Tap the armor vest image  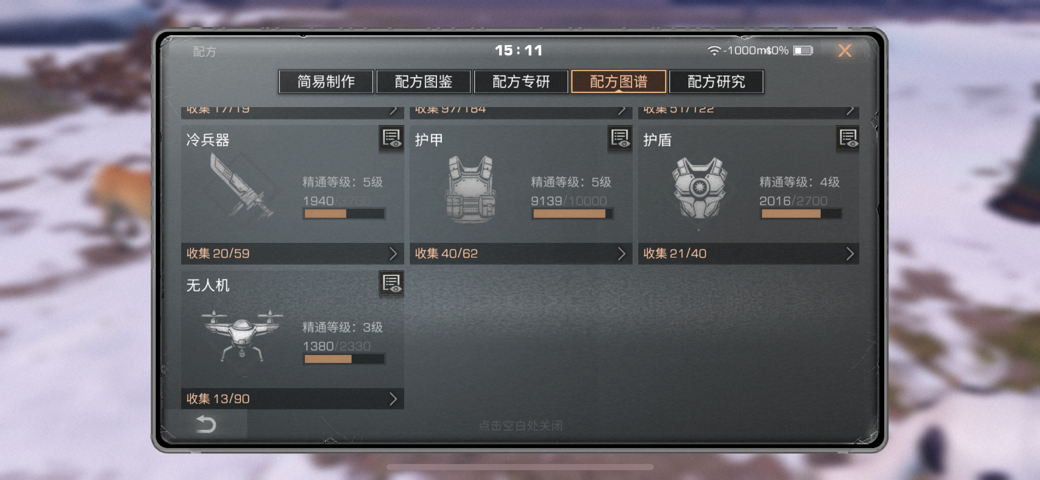tap(471, 189)
